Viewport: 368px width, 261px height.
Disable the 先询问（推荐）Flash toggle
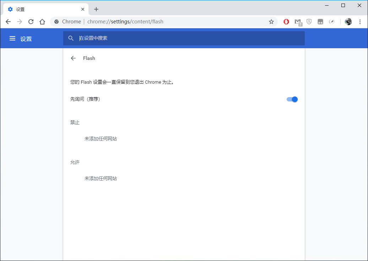(x=292, y=99)
